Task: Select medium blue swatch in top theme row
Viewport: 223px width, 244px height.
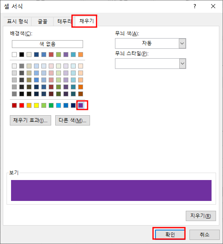Action: [44, 55]
